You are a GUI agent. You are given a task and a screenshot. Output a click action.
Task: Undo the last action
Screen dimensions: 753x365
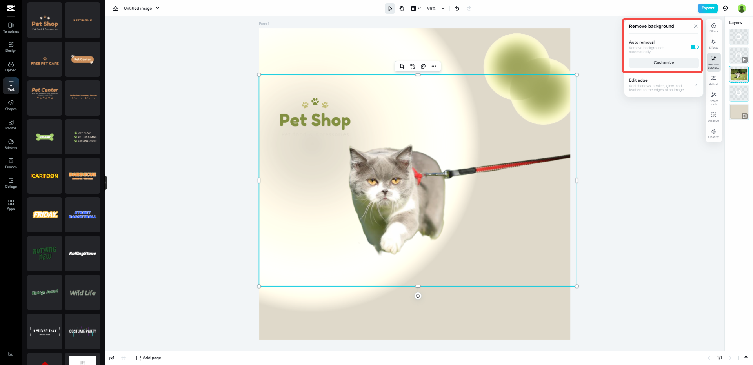click(457, 9)
